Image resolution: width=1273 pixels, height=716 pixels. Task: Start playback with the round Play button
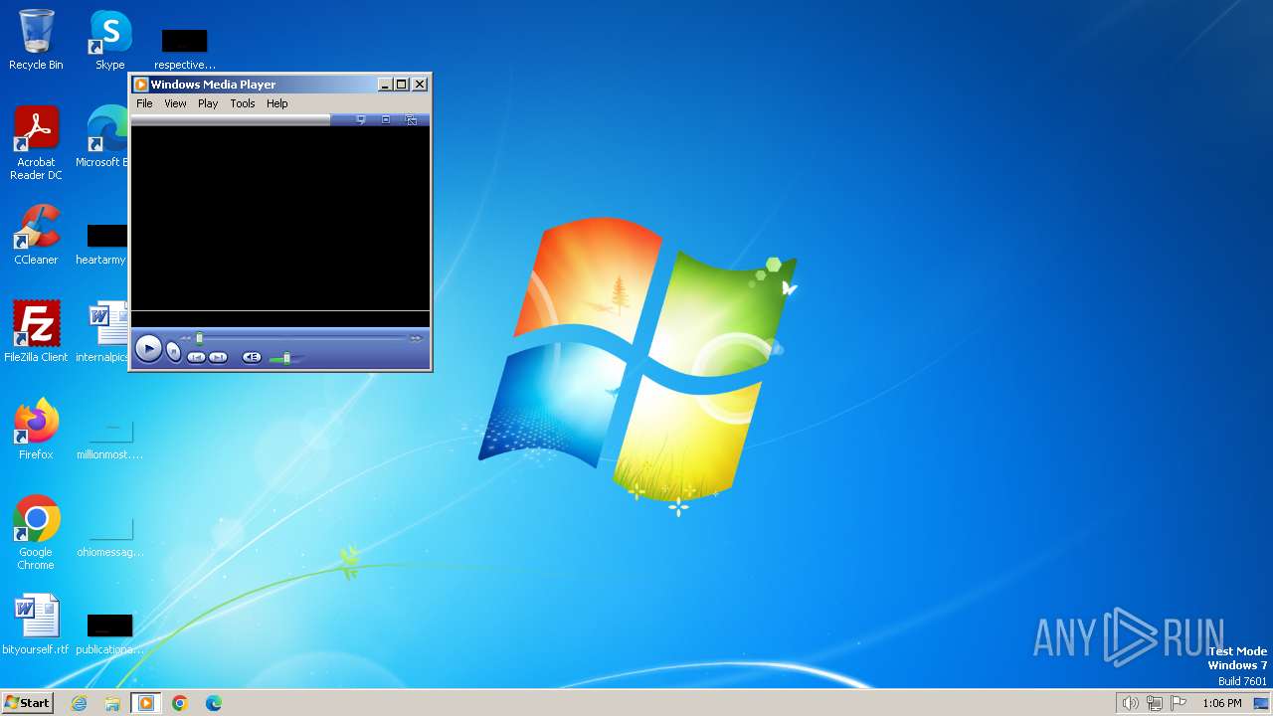pyautogui.click(x=148, y=349)
